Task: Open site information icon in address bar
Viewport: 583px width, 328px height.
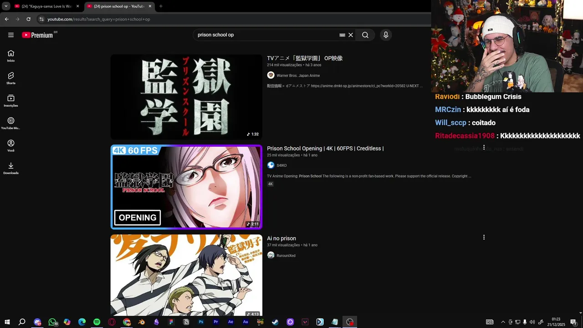Action: point(41,19)
